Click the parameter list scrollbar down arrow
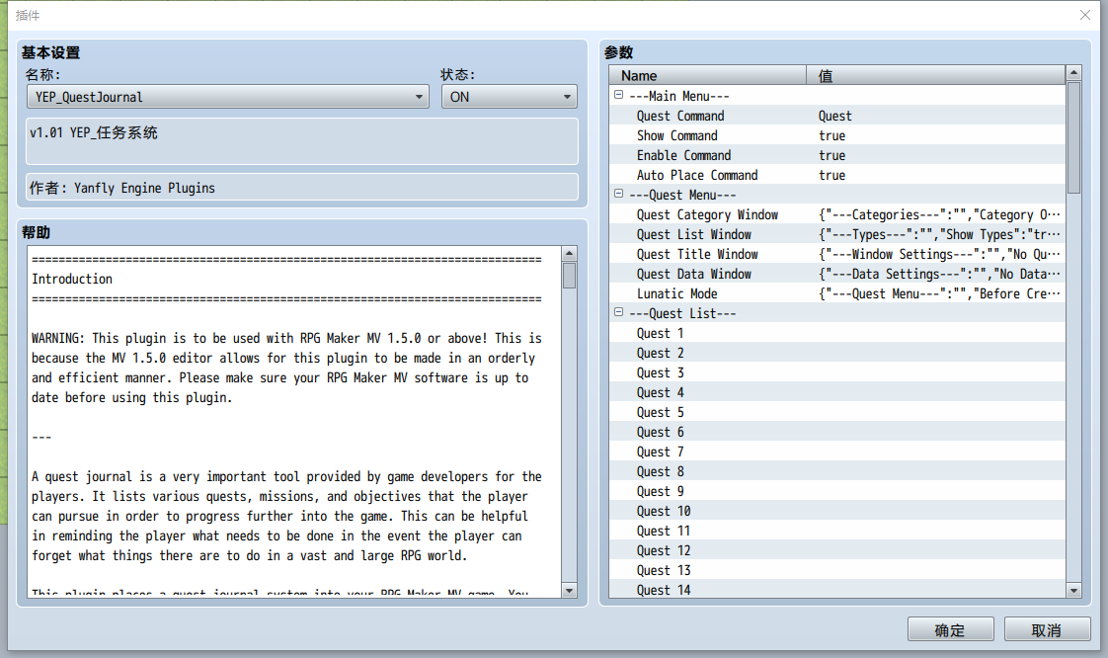The image size is (1108, 658). point(1073,590)
